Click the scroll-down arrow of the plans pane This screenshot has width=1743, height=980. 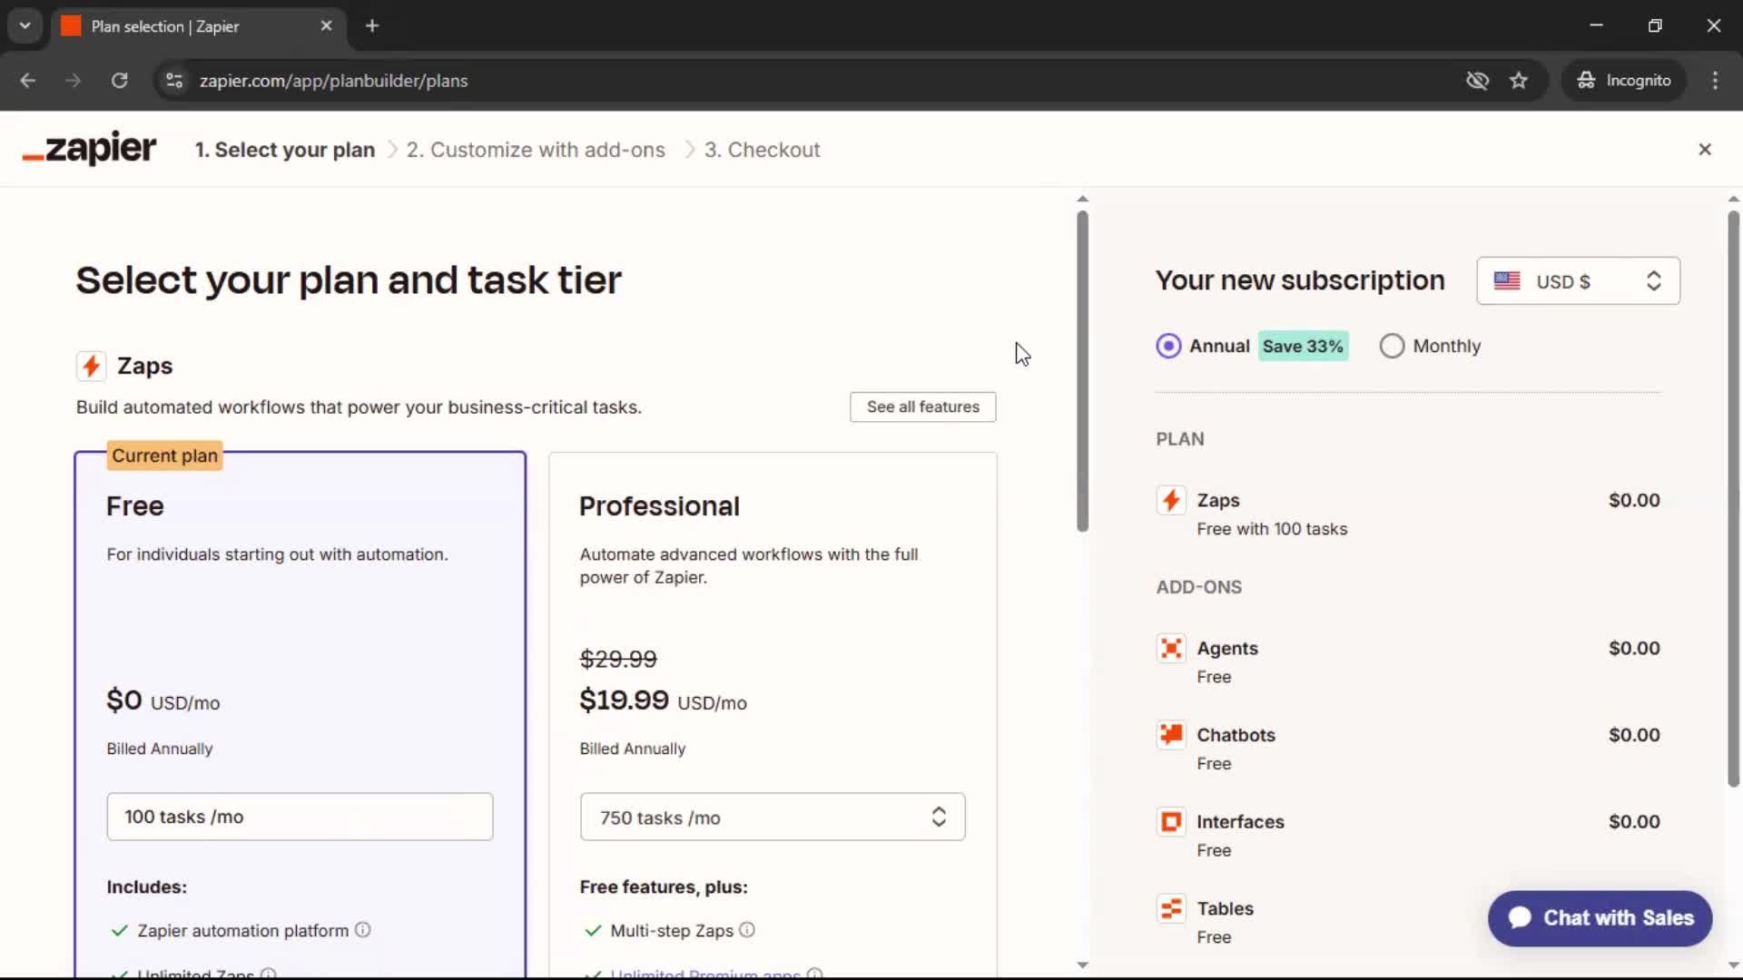(1082, 965)
